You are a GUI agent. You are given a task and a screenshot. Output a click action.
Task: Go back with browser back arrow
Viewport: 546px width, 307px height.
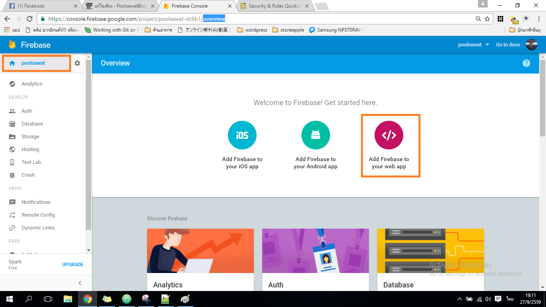pos(7,19)
